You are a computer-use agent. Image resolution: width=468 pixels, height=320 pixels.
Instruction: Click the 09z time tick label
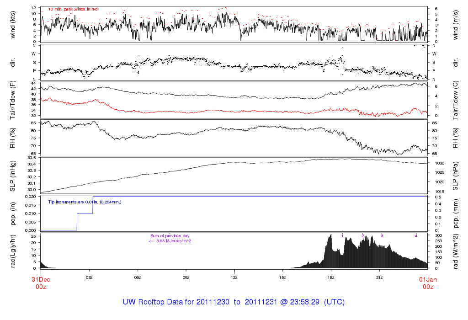[186, 277]
